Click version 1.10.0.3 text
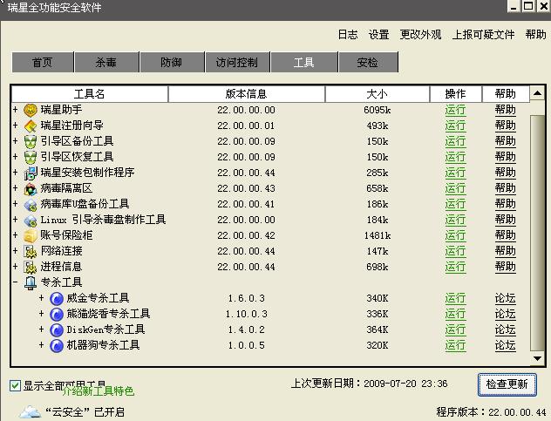The width and height of the screenshot is (551, 421). pos(247,314)
